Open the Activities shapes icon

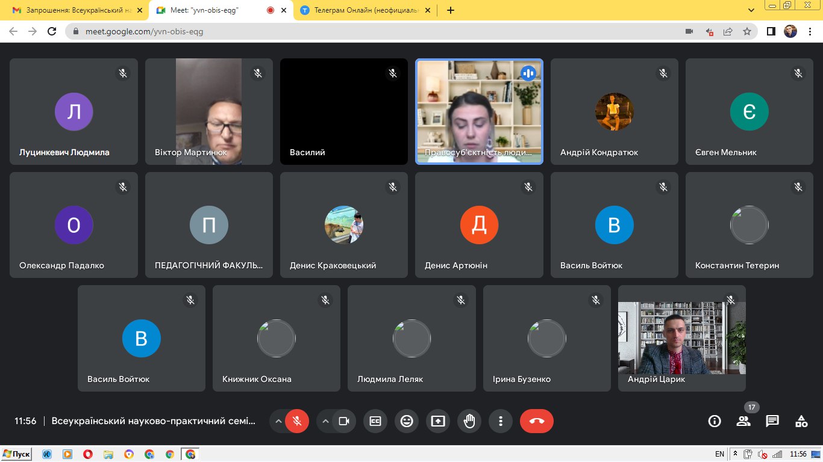click(801, 421)
